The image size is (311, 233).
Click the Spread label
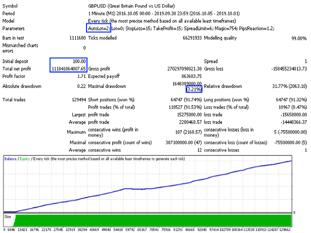point(210,62)
